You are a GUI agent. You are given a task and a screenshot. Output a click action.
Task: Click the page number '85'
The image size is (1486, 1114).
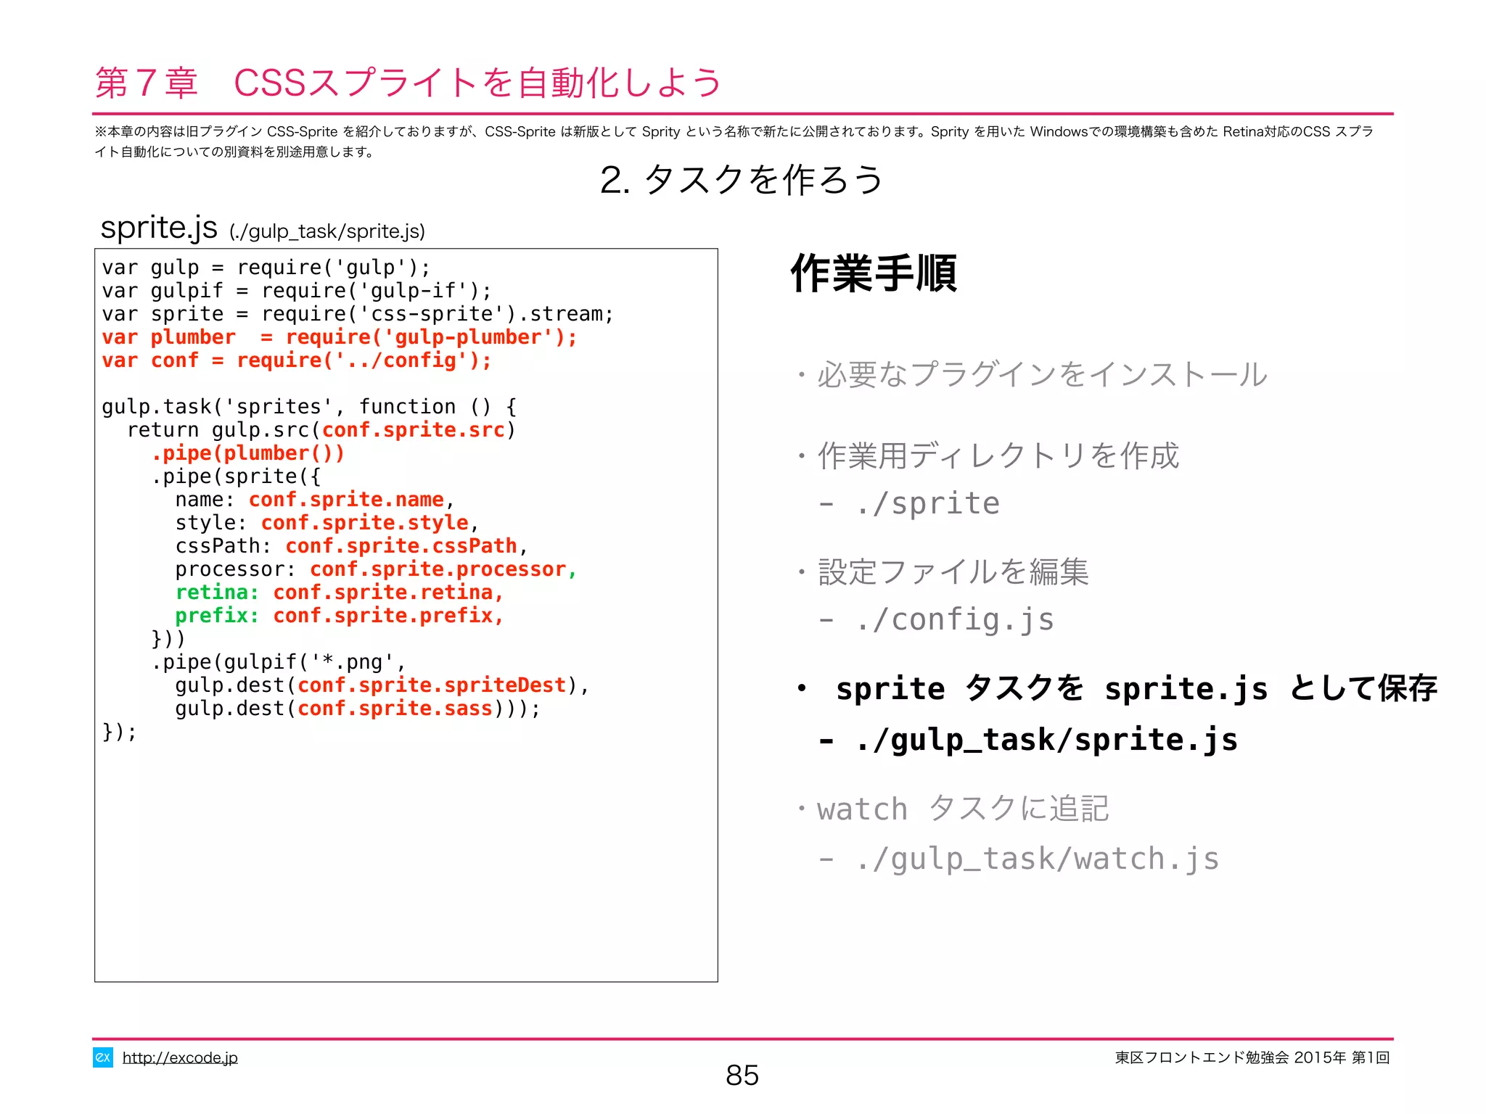tap(742, 1076)
